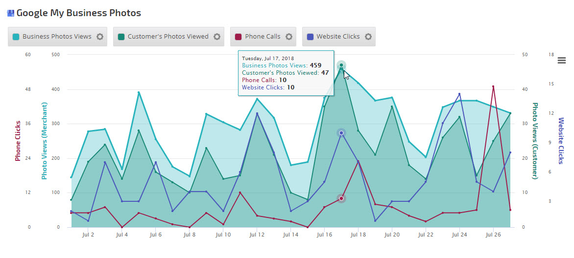This screenshot has height=258, width=574.
Task: Open the chart hamburger export menu
Action: pos(562,60)
